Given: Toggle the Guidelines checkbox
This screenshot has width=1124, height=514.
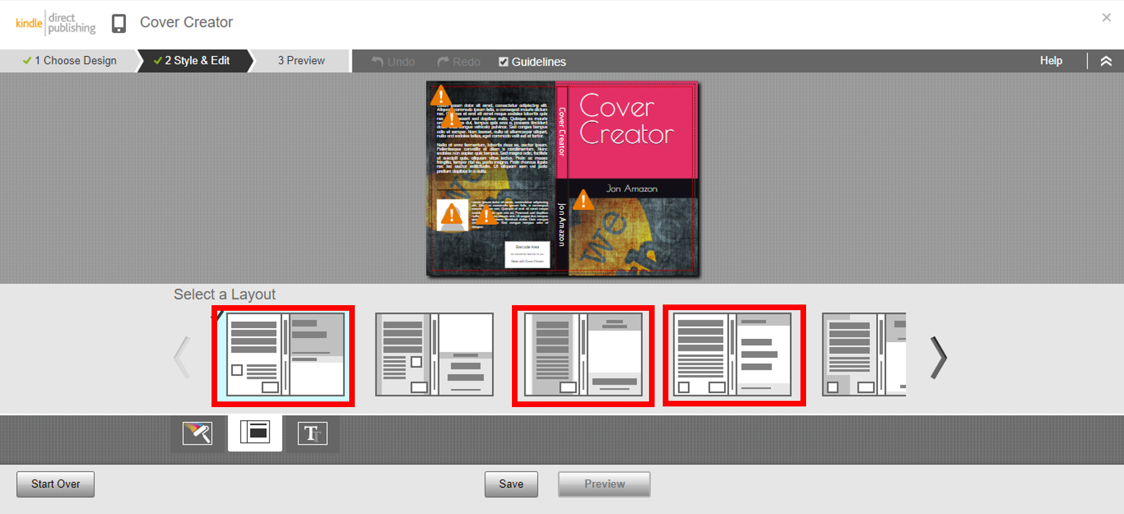Looking at the screenshot, I should click(x=503, y=61).
